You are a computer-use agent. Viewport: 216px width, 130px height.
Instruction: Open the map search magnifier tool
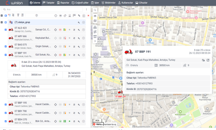(x=95, y=10)
